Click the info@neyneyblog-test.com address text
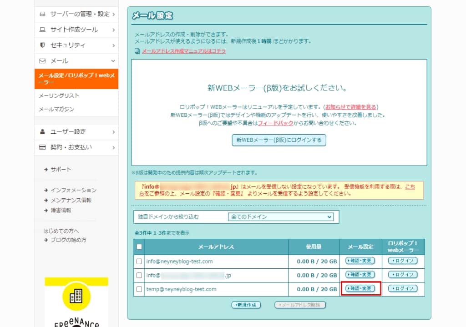 179,262
